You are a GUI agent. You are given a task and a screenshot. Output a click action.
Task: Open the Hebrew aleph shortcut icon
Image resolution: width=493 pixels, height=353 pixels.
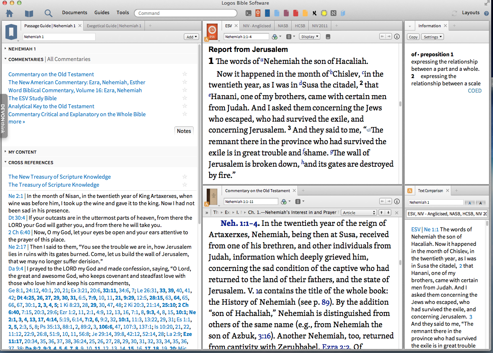coord(314,13)
